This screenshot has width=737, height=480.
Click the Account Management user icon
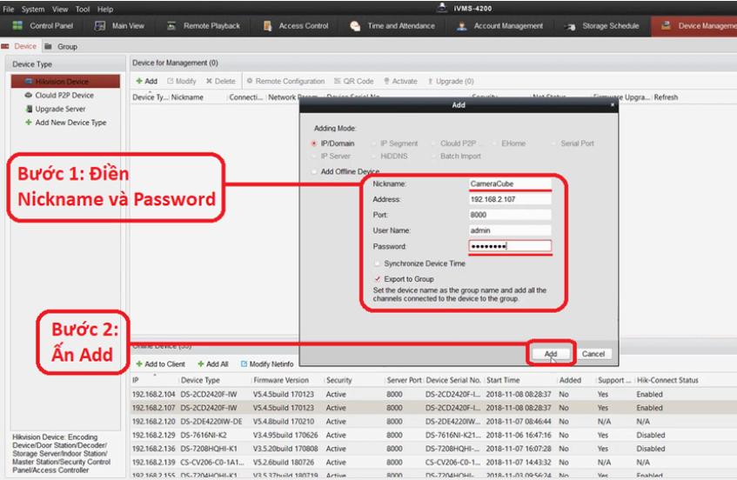coord(462,26)
